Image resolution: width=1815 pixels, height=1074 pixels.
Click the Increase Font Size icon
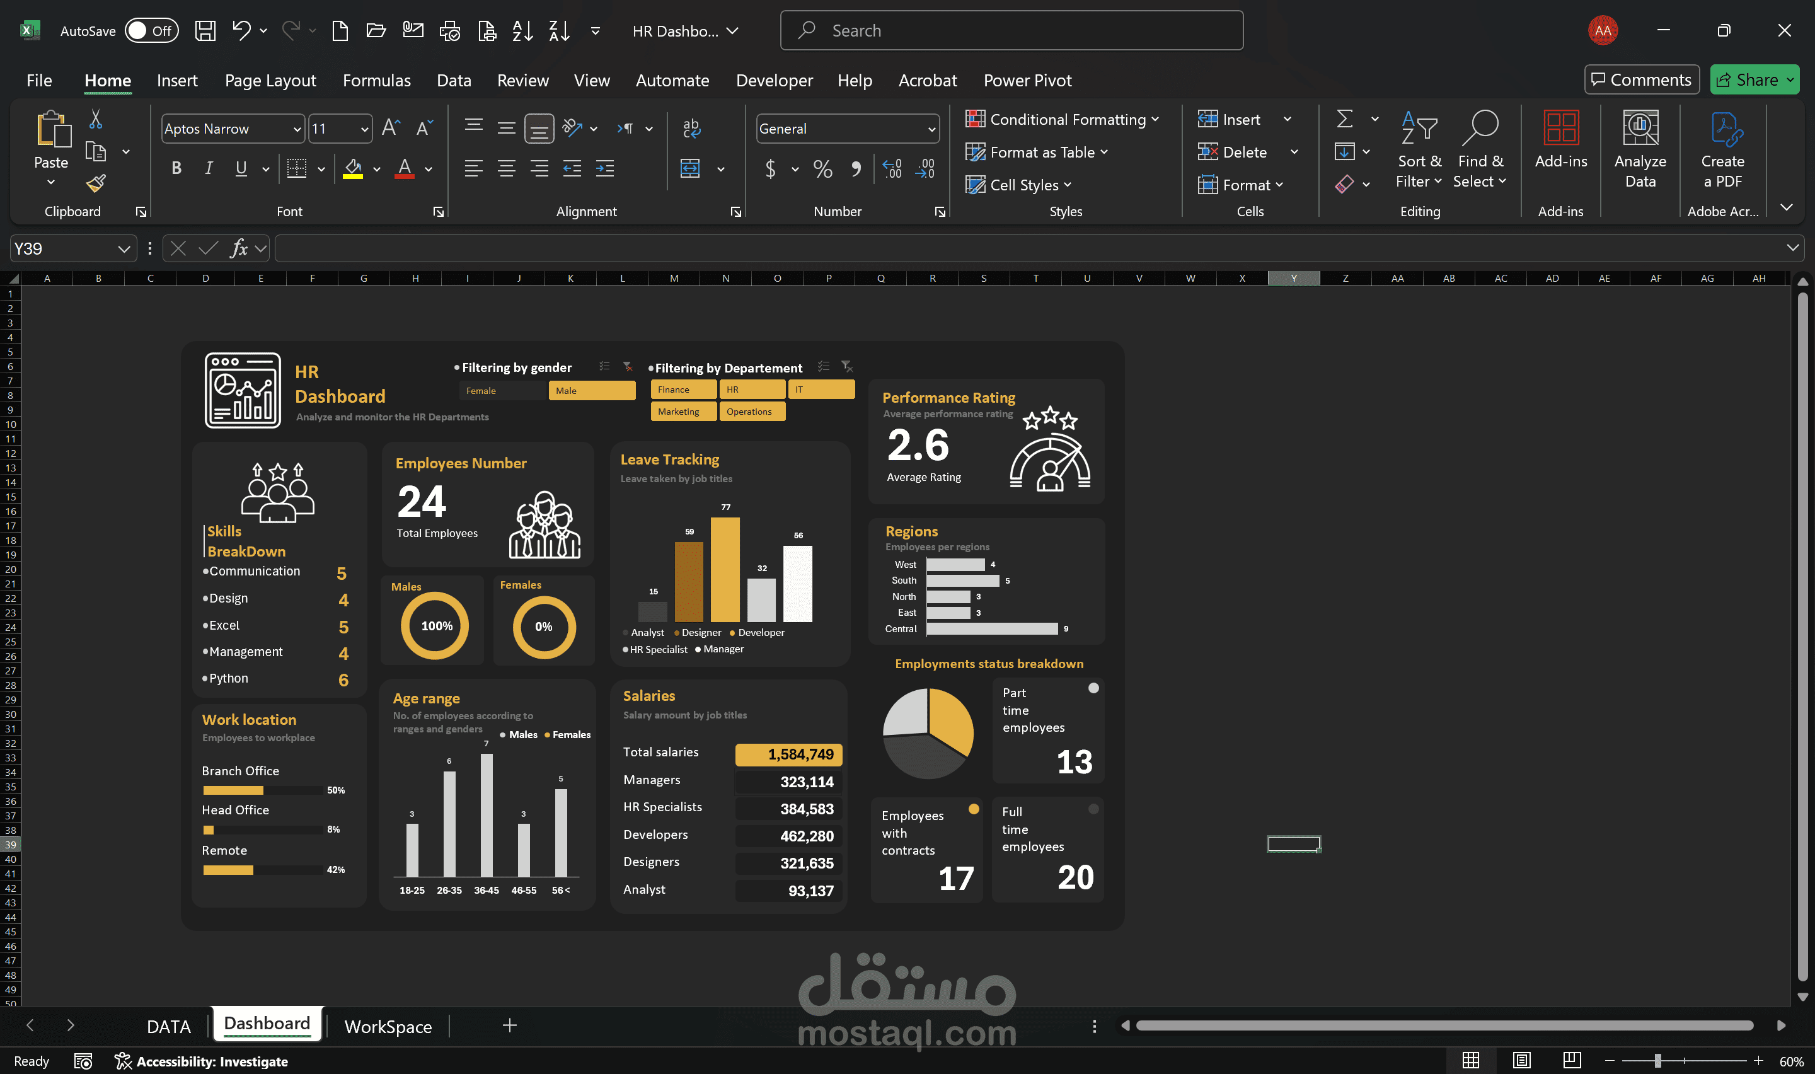[x=391, y=128]
